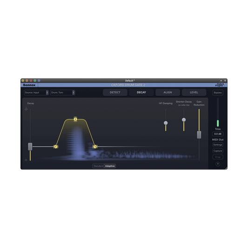Switch decay mode to Adaptive

[x=110, y=166]
